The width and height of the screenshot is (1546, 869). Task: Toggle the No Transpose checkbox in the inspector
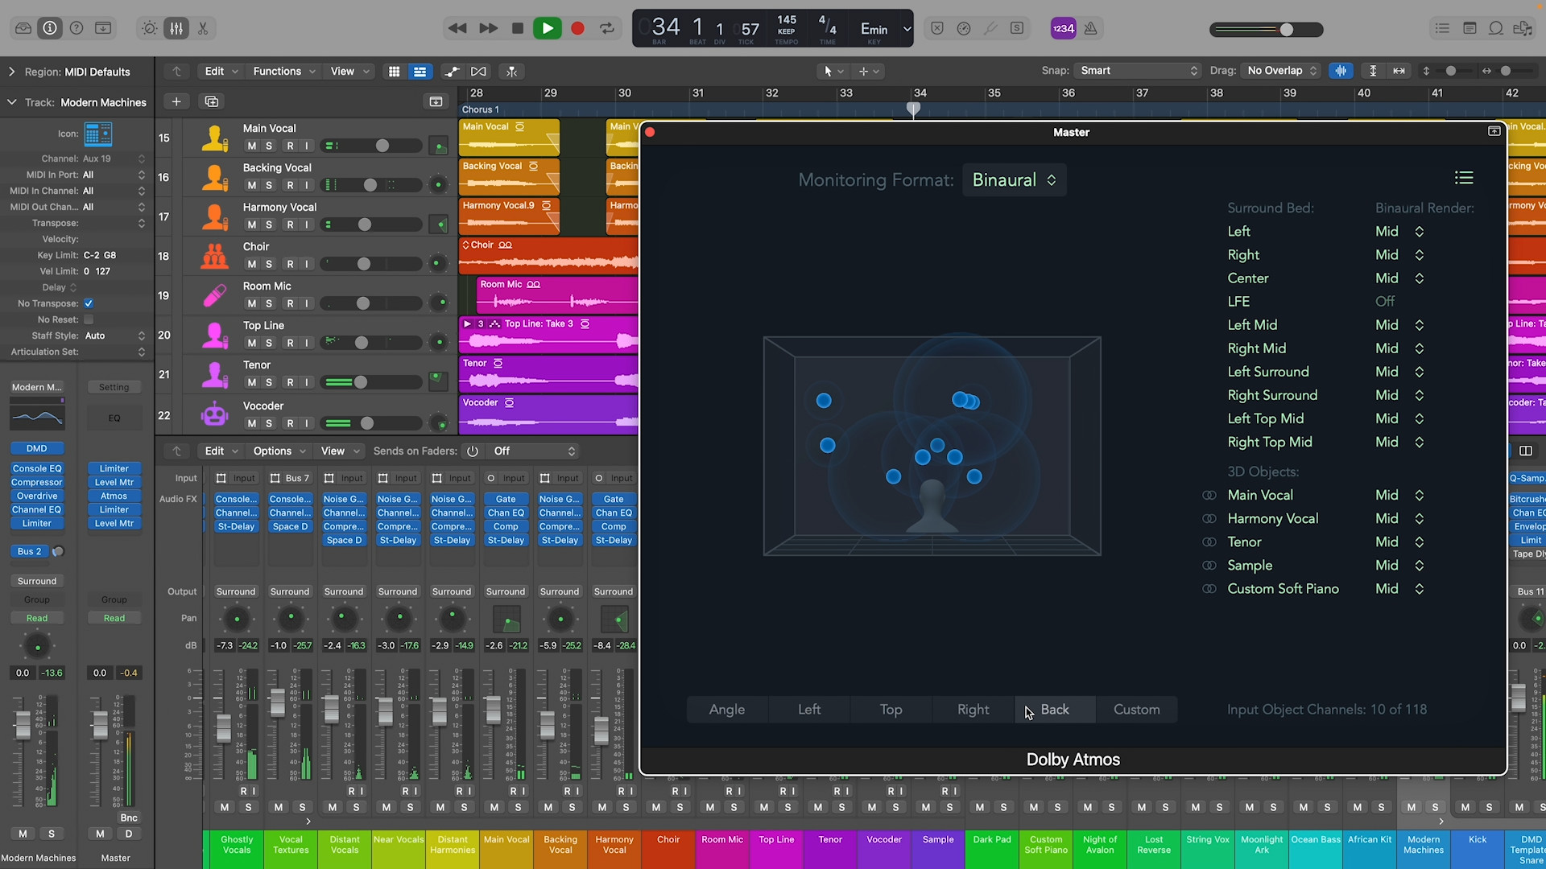(89, 303)
